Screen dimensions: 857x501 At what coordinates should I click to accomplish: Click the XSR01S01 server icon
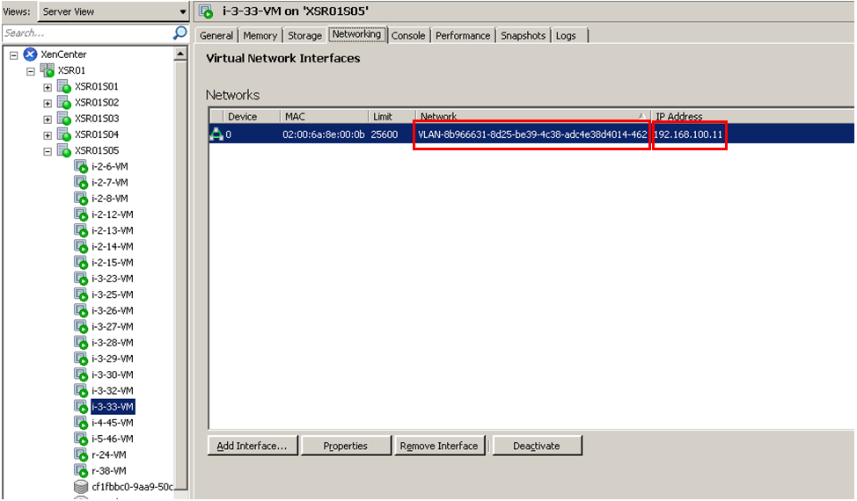[x=63, y=87]
